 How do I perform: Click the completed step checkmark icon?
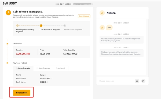17,26
